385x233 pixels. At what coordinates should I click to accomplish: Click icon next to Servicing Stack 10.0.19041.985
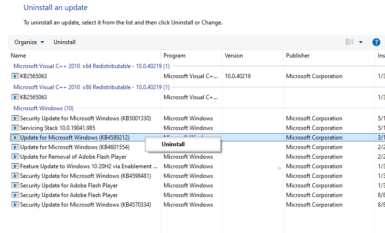tap(15, 128)
